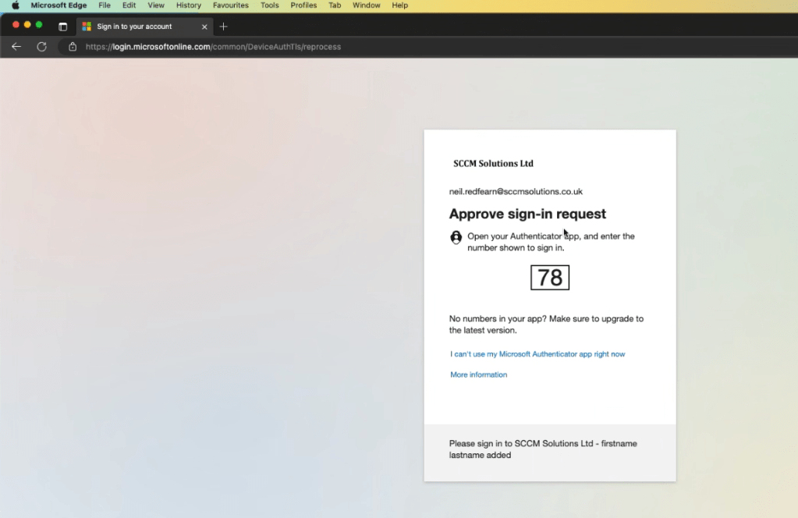The height and width of the screenshot is (518, 798).
Task: View site information via the lock icon
Action: 73,47
